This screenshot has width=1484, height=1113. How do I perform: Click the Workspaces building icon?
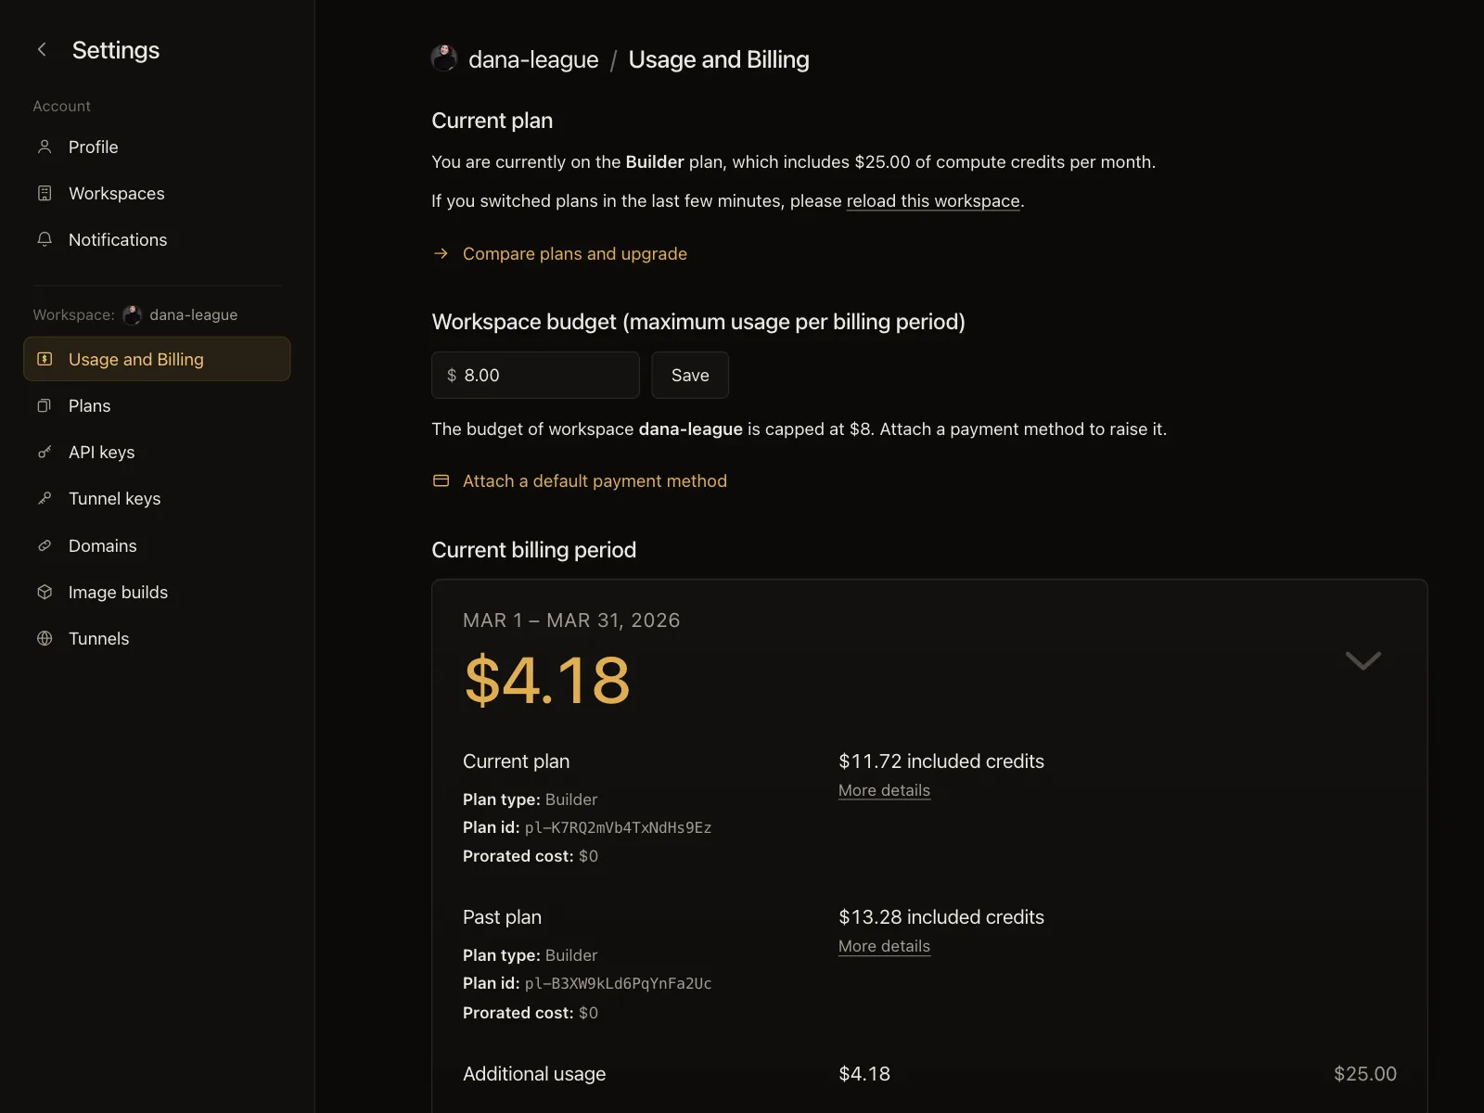45,193
